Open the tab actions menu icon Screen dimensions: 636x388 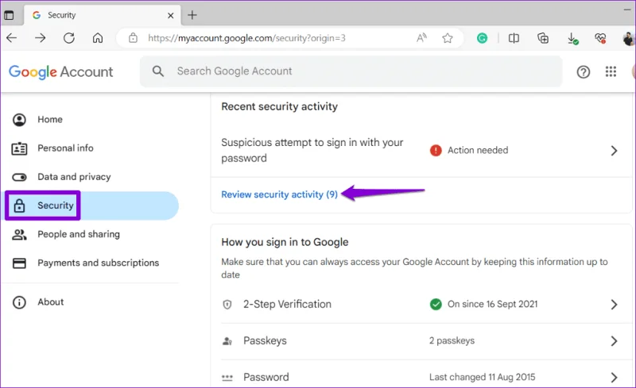point(9,15)
